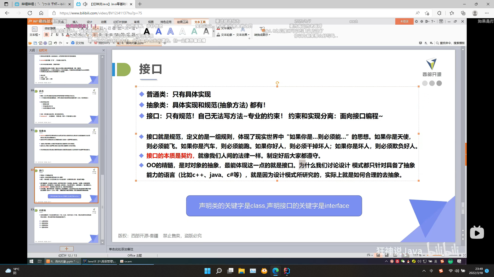Click the Open folder icon in WPS

tap(30, 43)
